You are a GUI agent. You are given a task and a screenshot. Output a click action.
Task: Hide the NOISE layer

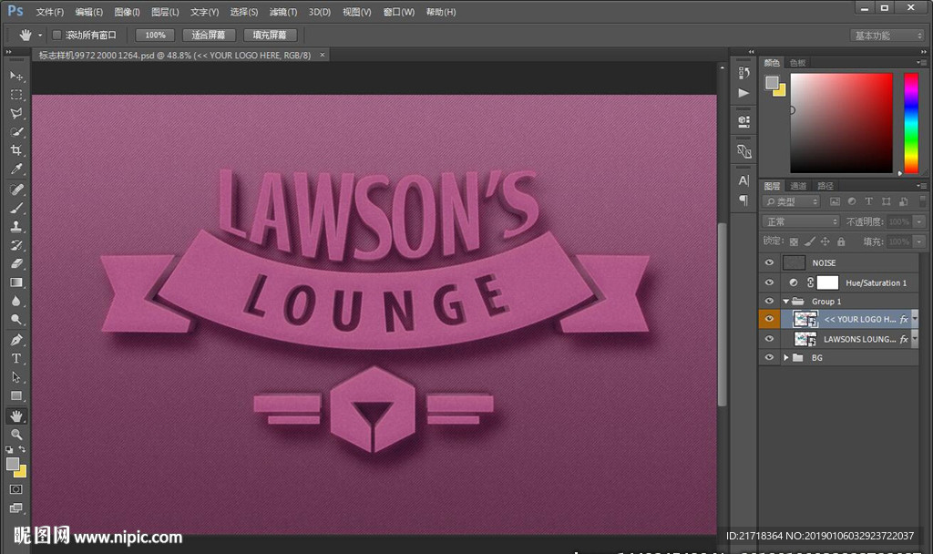click(769, 262)
